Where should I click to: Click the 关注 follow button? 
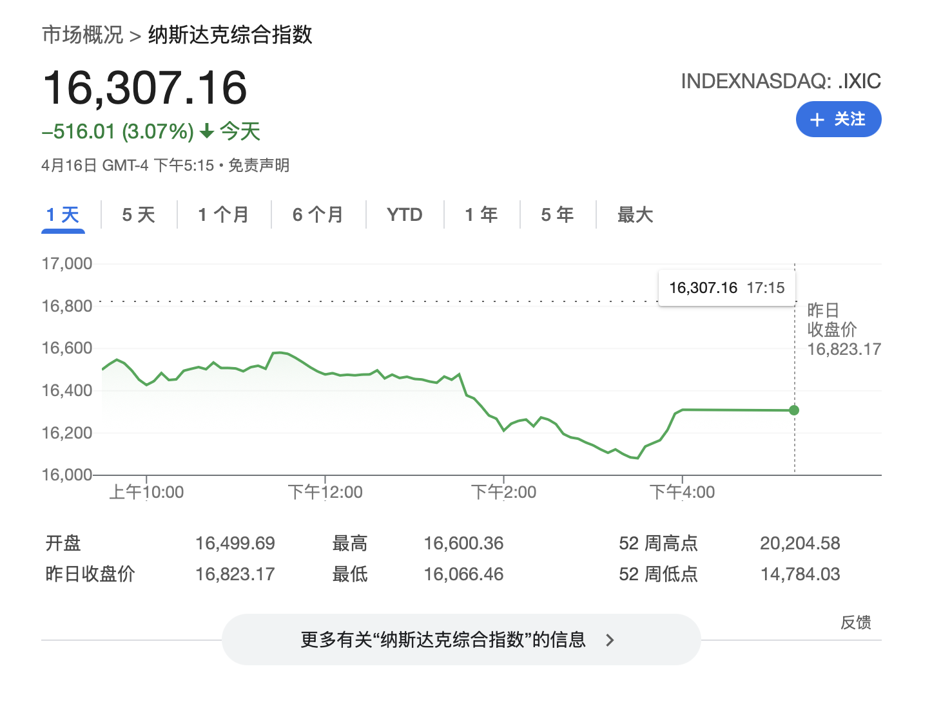(x=838, y=119)
